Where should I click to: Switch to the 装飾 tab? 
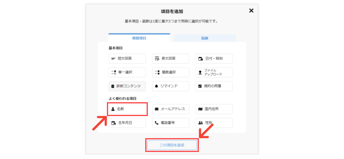click(x=205, y=38)
